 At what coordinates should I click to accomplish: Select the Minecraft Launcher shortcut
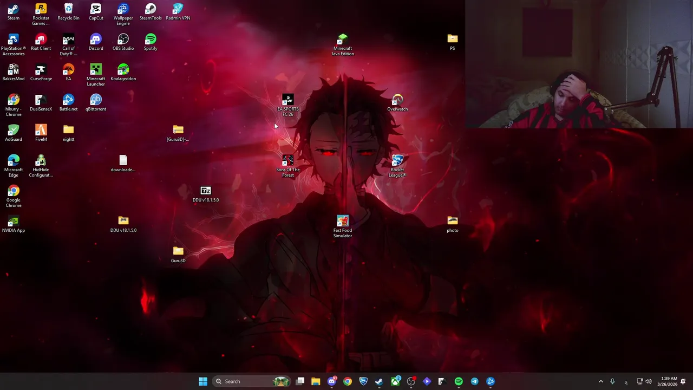tap(96, 75)
